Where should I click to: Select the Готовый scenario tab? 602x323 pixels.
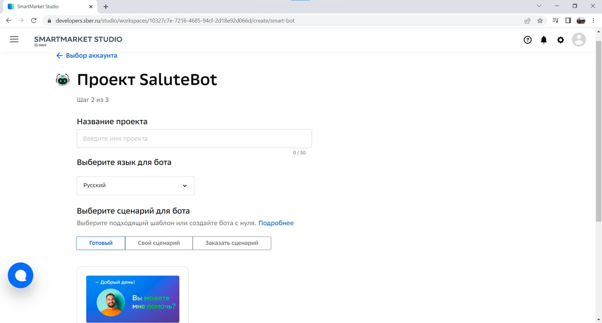click(101, 243)
